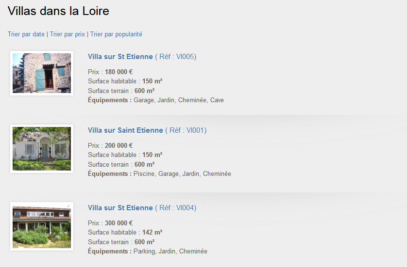Click the reference text Réf : VI004
This screenshot has height=267, width=407.
coord(176,208)
